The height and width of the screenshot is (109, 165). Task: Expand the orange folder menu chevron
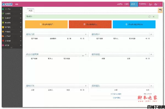tap(21, 36)
